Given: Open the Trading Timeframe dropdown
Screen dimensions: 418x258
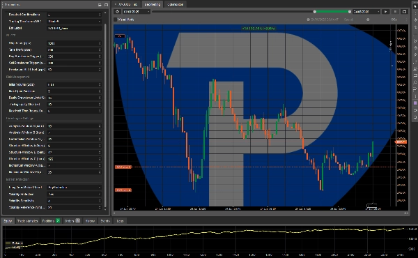Looking at the screenshot, I should [x=74, y=22].
